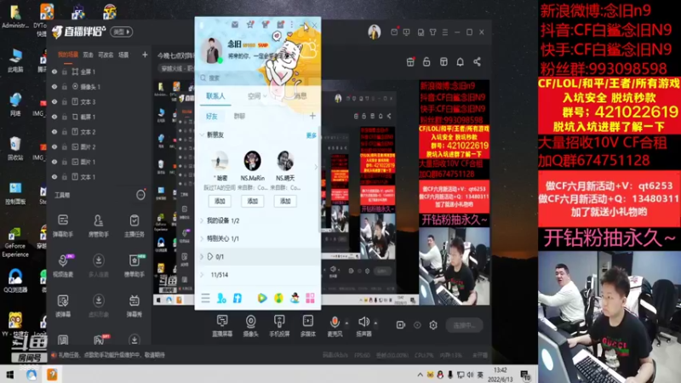681x383 pixels.
Task: Click 念旧 profile avatar in QQ
Action: pos(212,50)
